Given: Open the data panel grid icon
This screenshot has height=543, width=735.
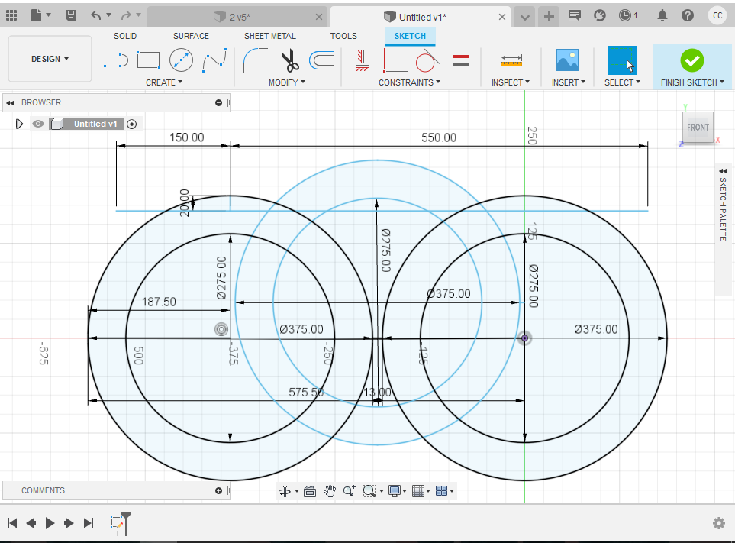Looking at the screenshot, I should (x=11, y=15).
